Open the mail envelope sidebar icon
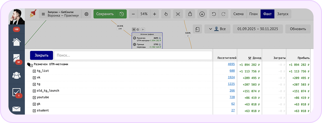The width and height of the screenshot is (322, 123). [16, 109]
